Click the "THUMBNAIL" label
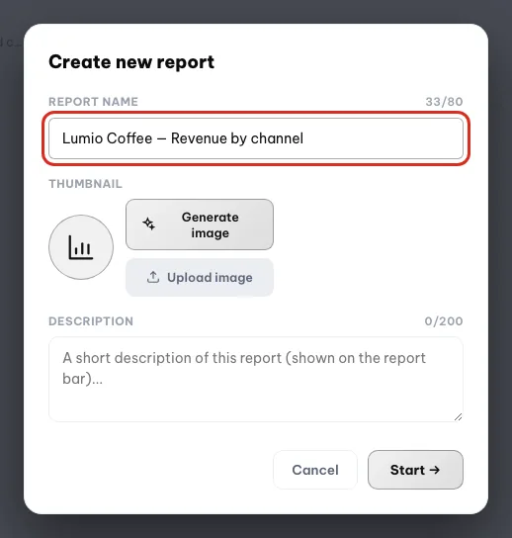Viewport: 512px width, 538px height. [85, 184]
